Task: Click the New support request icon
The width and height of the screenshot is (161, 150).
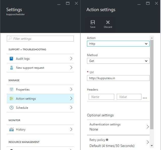Action: tap(11, 68)
